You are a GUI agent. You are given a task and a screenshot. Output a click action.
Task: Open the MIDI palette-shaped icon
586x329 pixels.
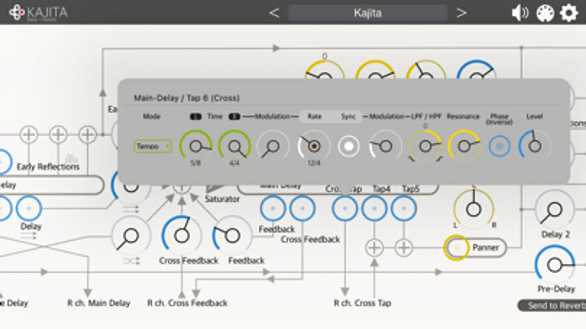[545, 14]
